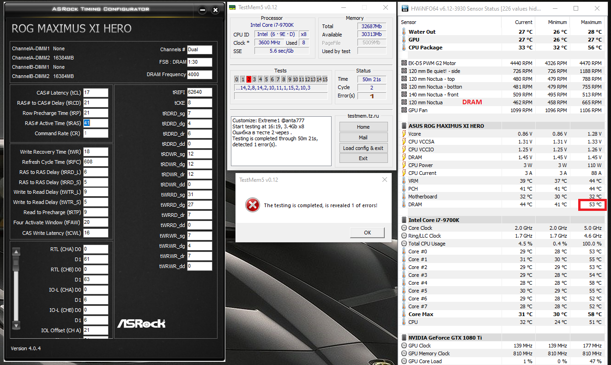
Task: Click the Motherboard thermometer icon
Action: click(404, 197)
